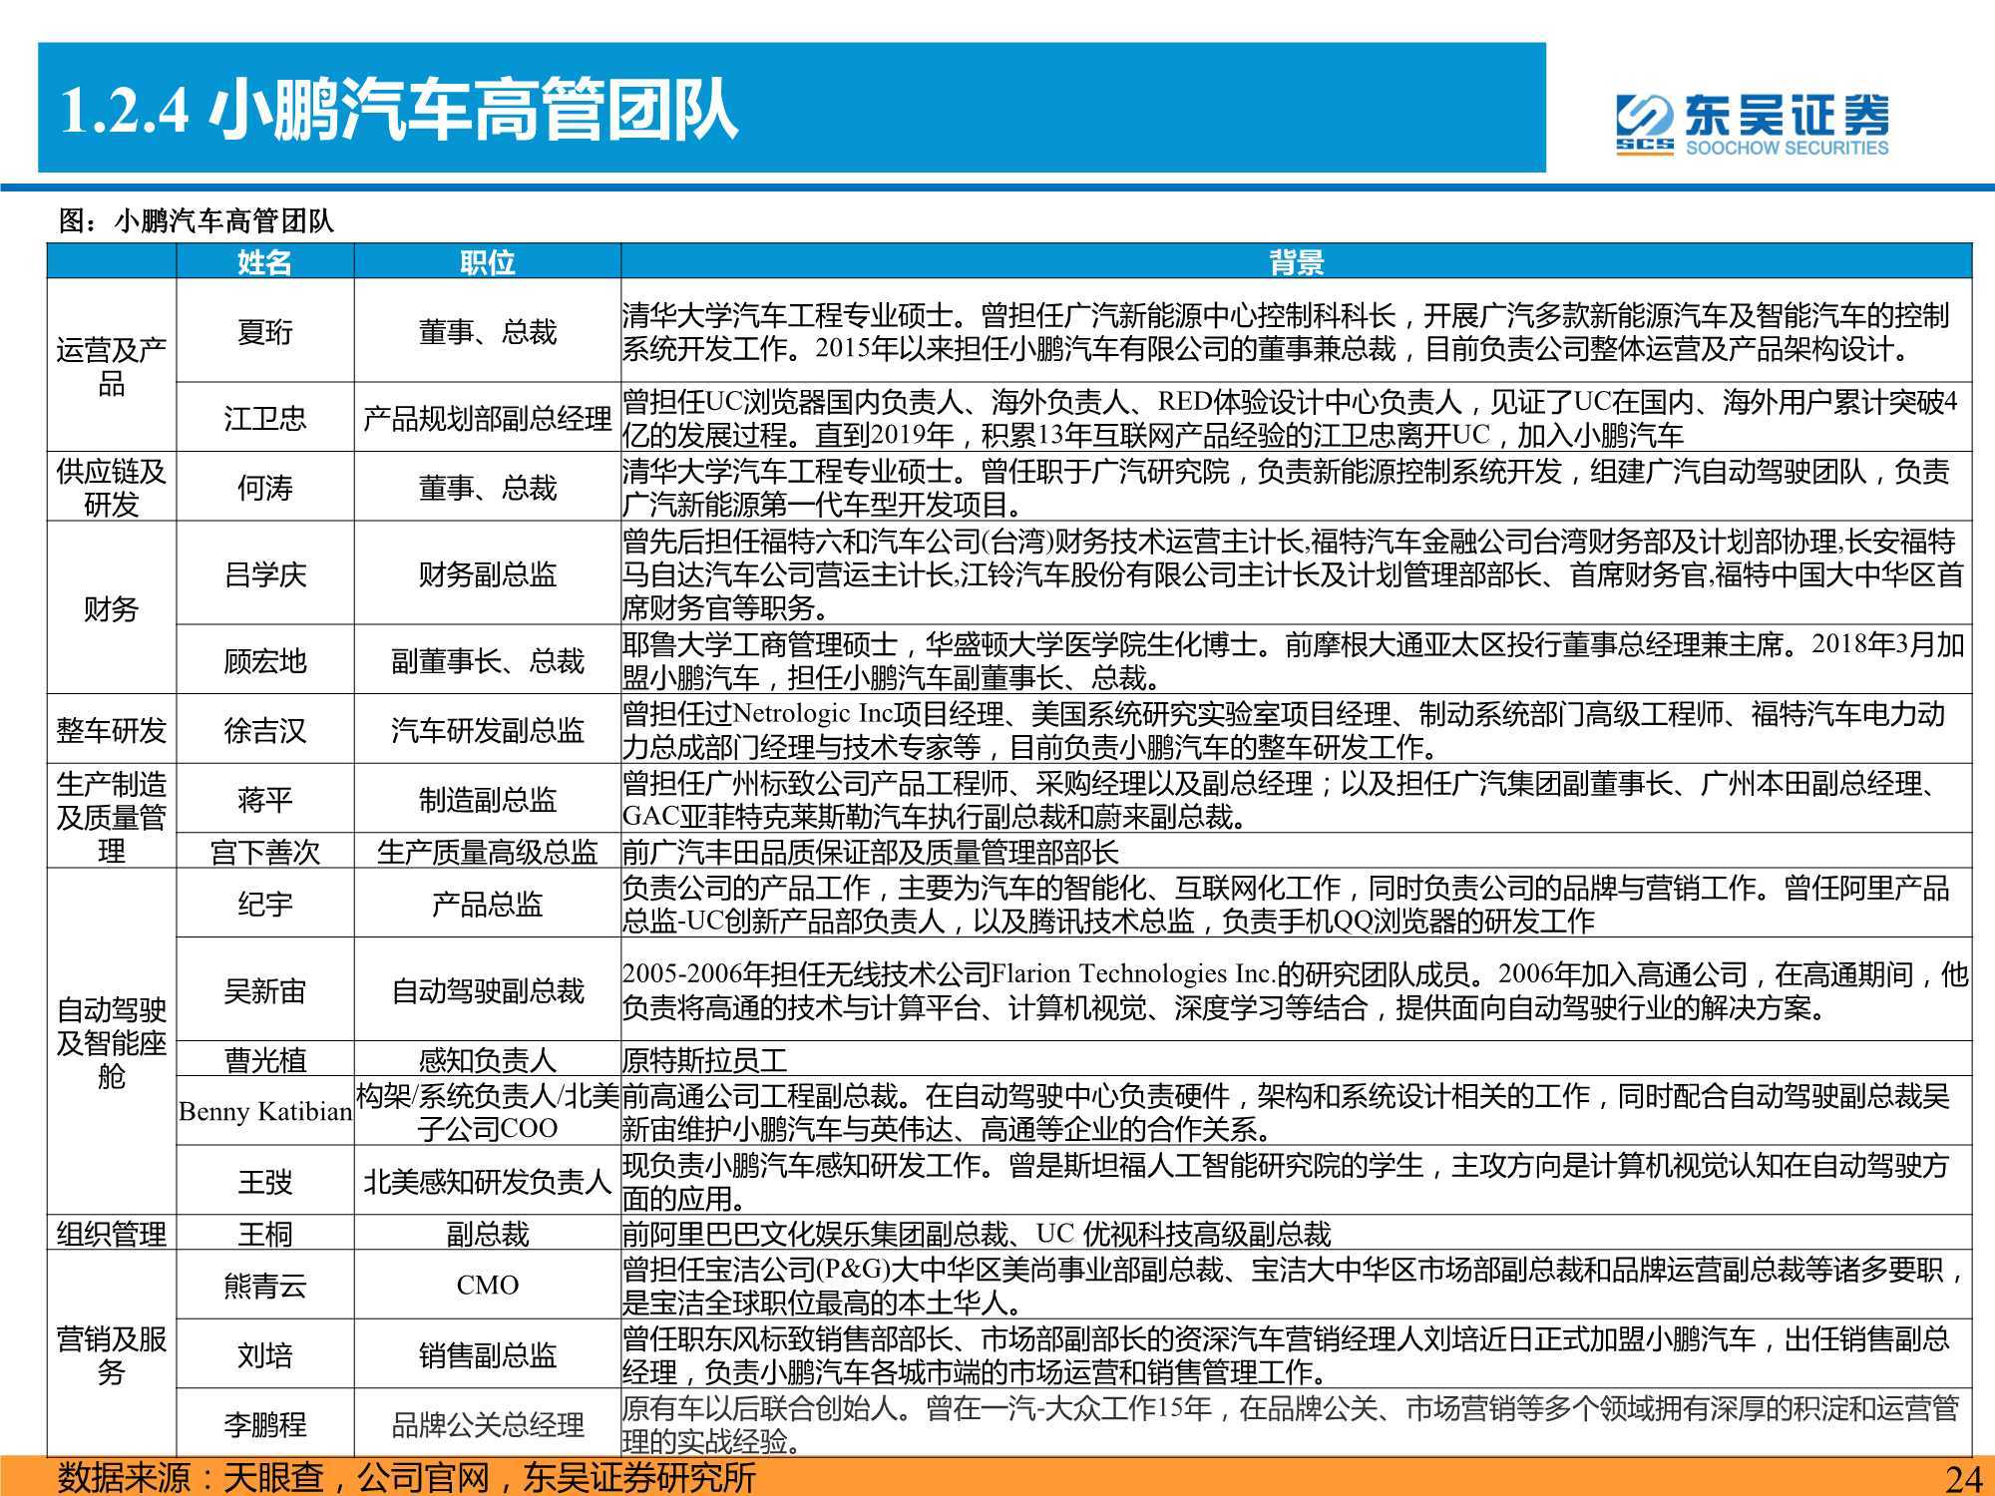Select the name cell Benny Katibian

point(264,1111)
